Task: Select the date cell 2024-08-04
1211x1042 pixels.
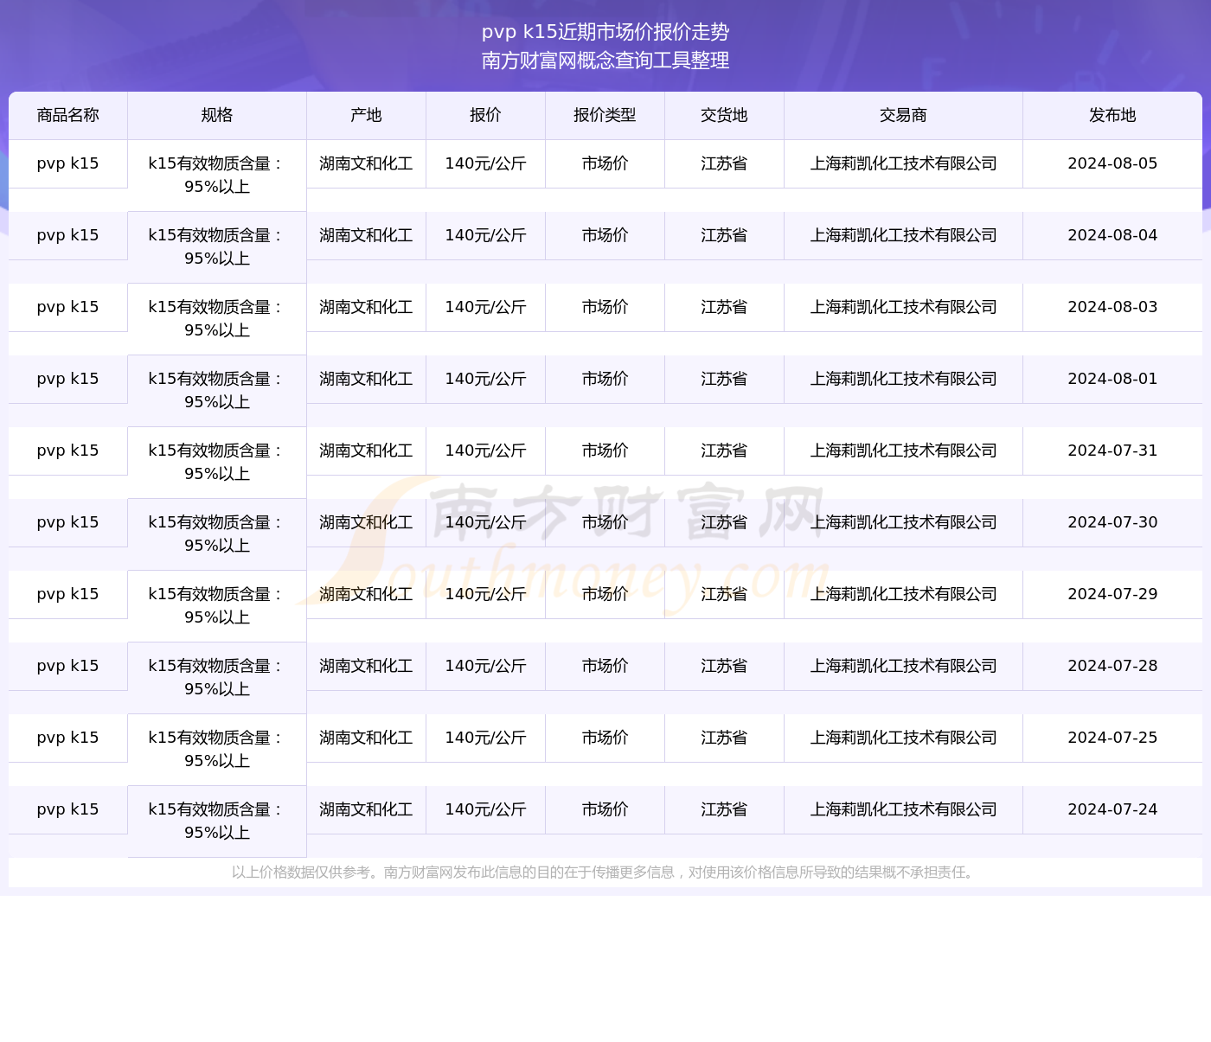Action: click(x=1112, y=235)
